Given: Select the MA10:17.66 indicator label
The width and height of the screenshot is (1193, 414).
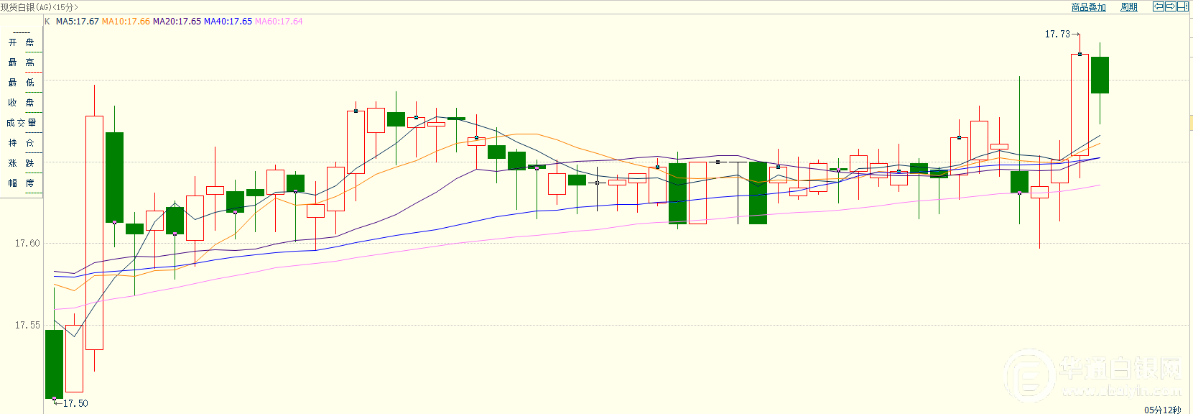Looking at the screenshot, I should point(126,22).
